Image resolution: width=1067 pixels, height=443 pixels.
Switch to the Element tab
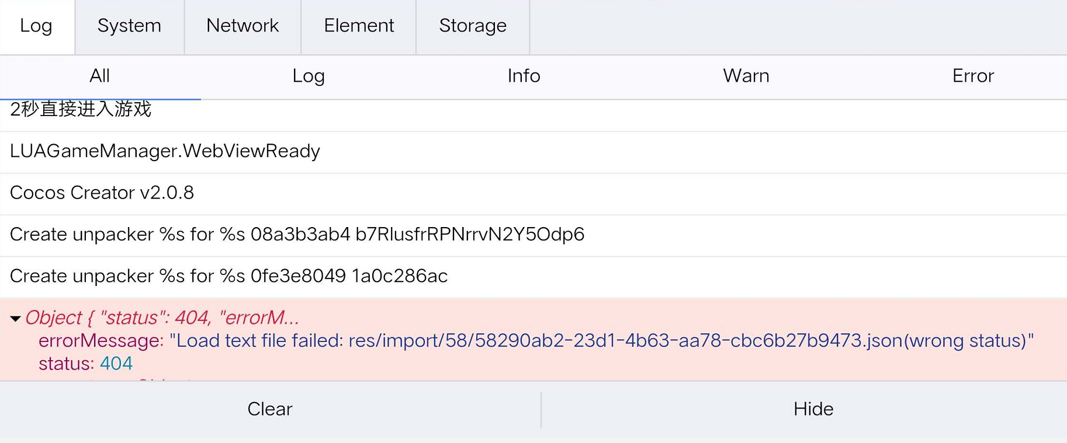tap(359, 26)
